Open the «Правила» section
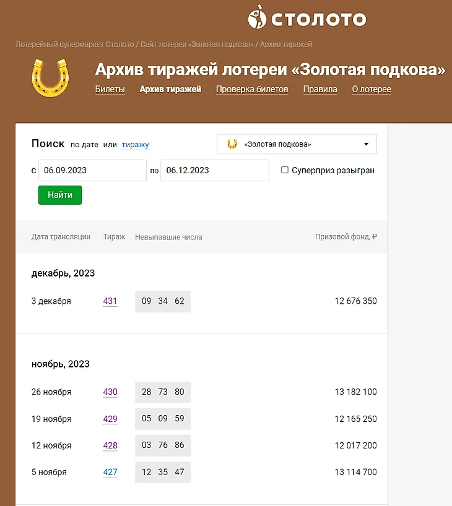This screenshot has height=506, width=452. pyautogui.click(x=320, y=89)
